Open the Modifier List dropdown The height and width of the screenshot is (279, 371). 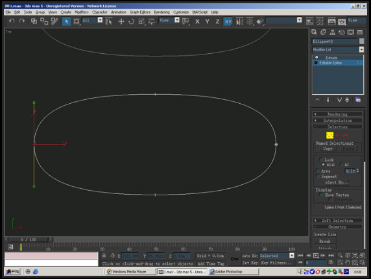point(338,49)
